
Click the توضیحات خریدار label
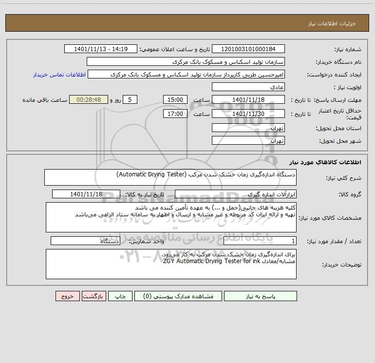pyautogui.click(x=341, y=265)
